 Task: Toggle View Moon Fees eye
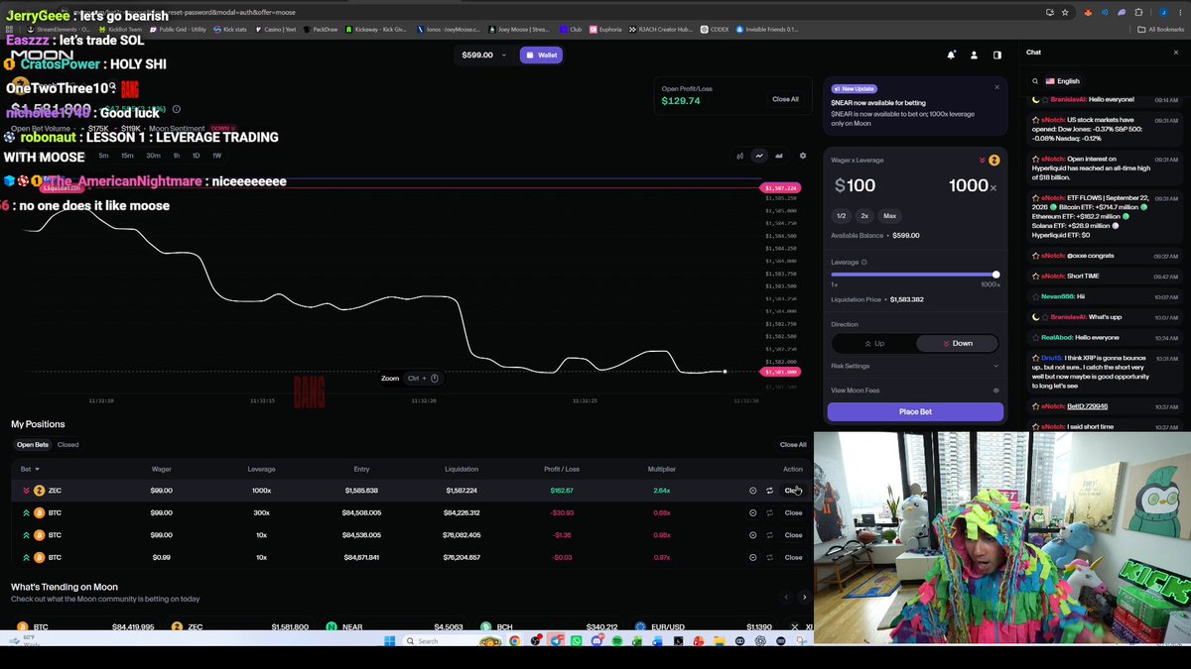coord(996,390)
